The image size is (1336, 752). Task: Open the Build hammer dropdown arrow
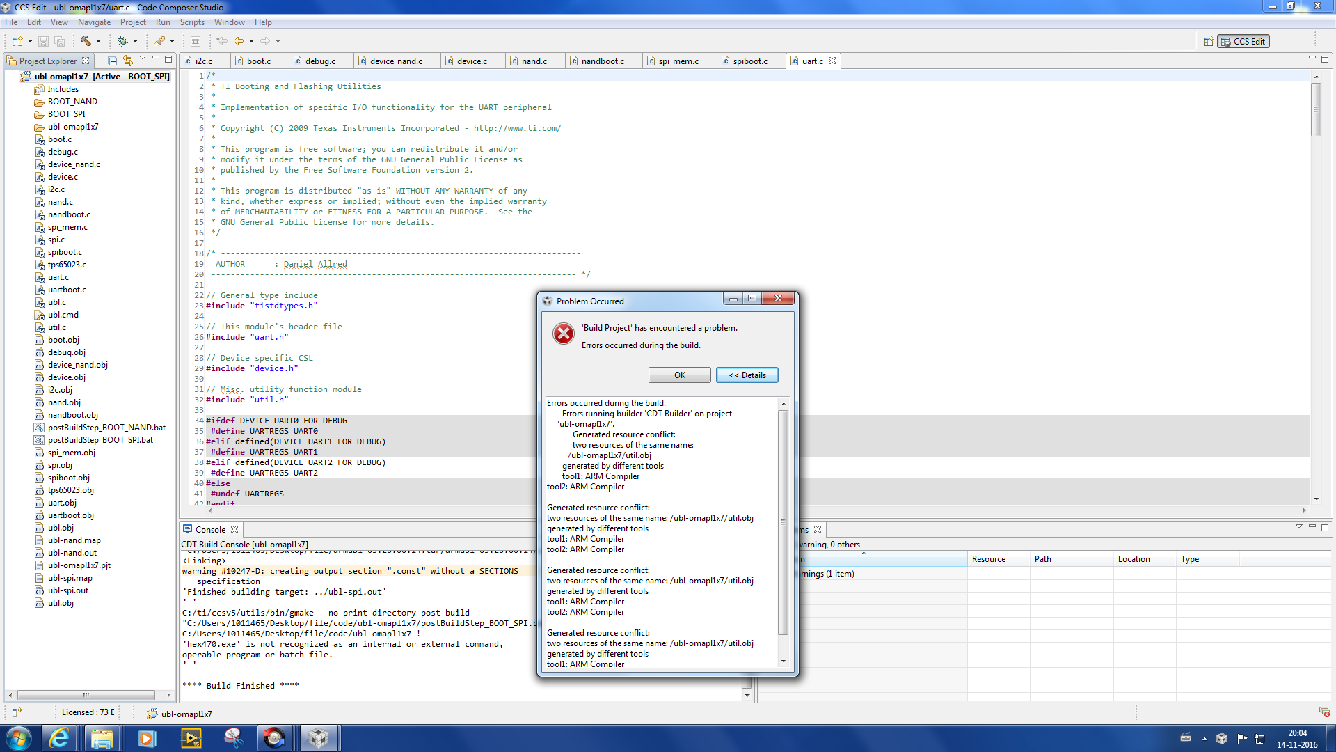(98, 41)
